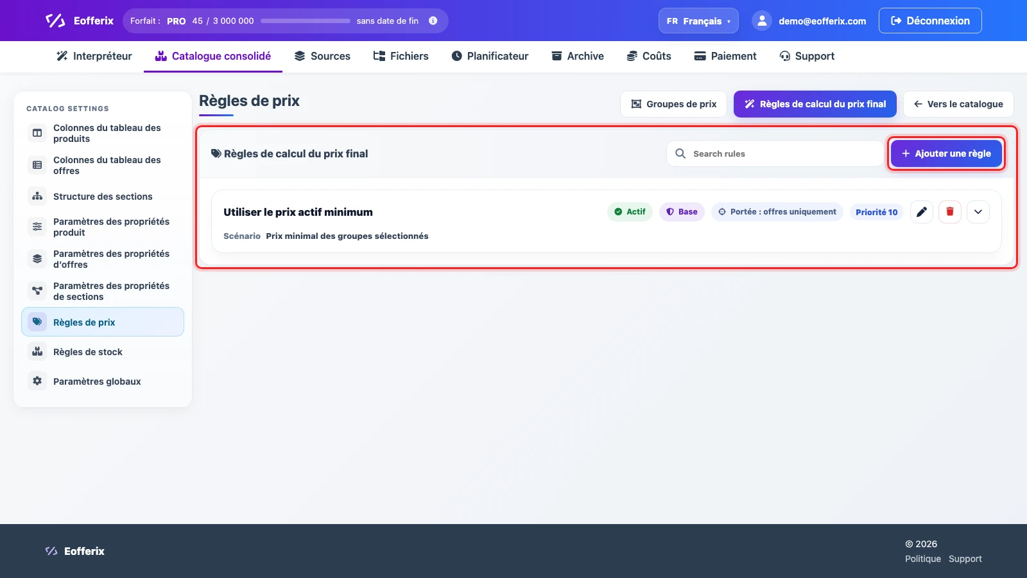Click section properties nodes icon
This screenshot has width=1027, height=578.
(37, 291)
